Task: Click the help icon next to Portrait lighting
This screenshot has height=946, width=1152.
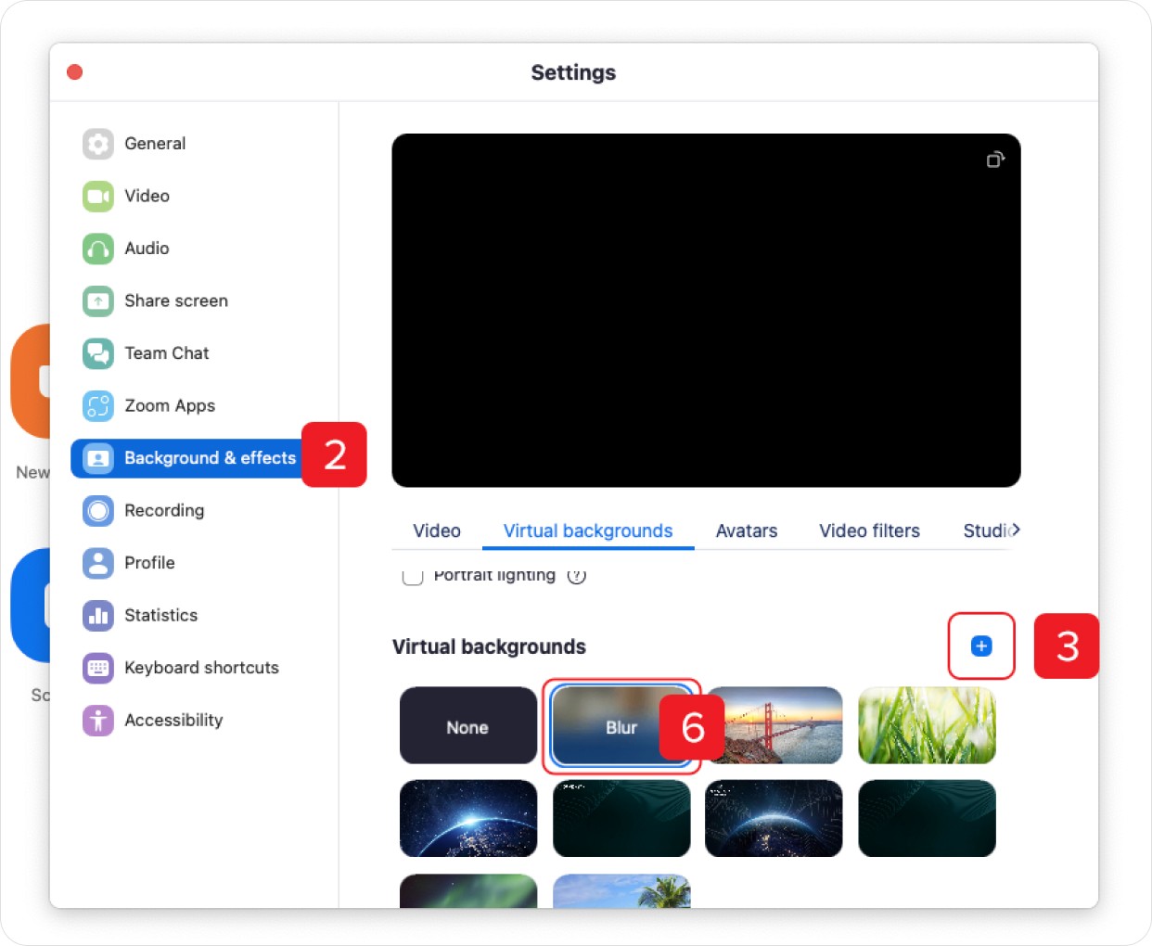Action: [x=576, y=575]
